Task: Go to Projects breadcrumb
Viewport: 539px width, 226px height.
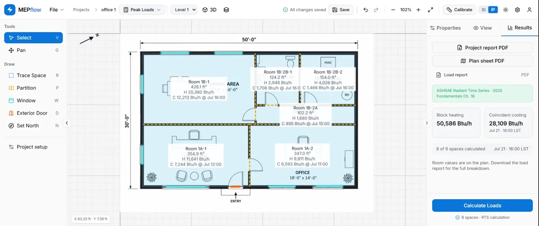Action: point(81,10)
